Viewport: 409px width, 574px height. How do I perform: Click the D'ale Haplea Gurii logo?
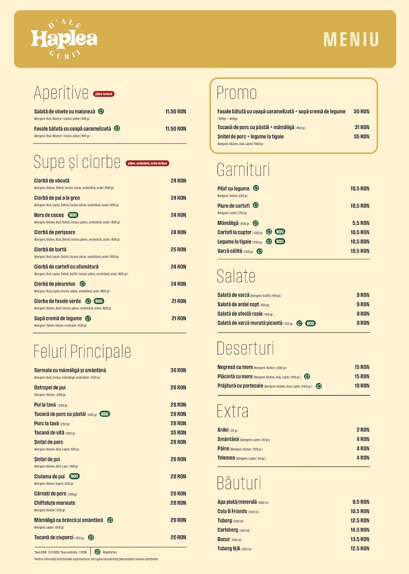pos(64,39)
